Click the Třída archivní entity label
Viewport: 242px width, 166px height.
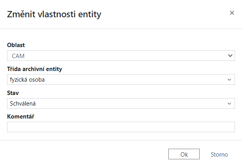click(34, 69)
